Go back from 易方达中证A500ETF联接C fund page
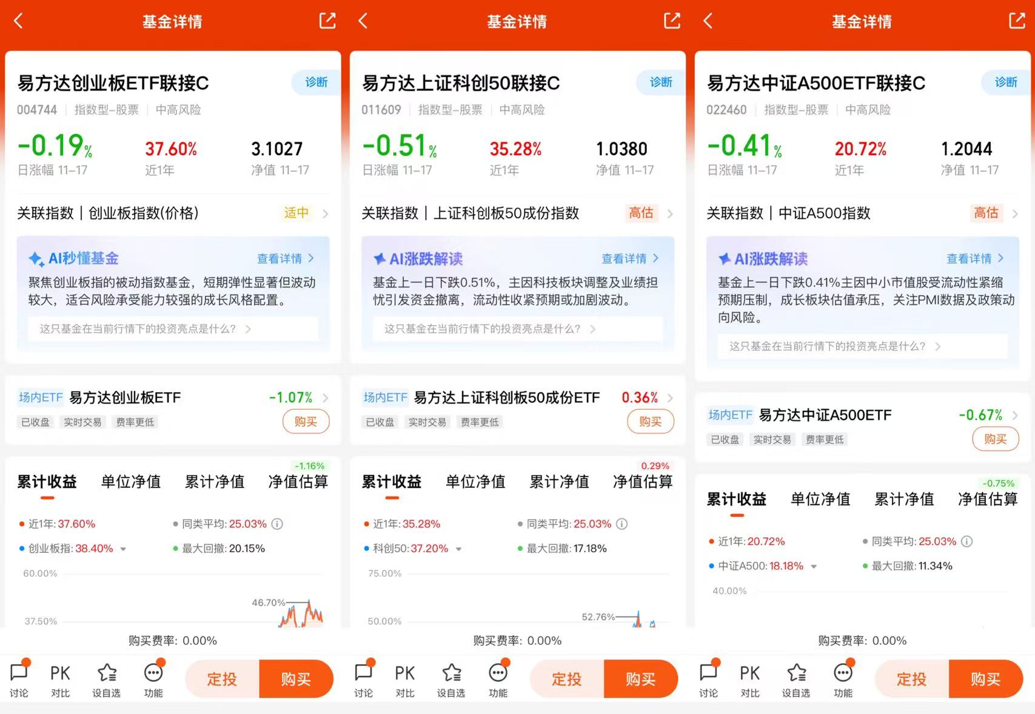The width and height of the screenshot is (1035, 714). [x=708, y=21]
